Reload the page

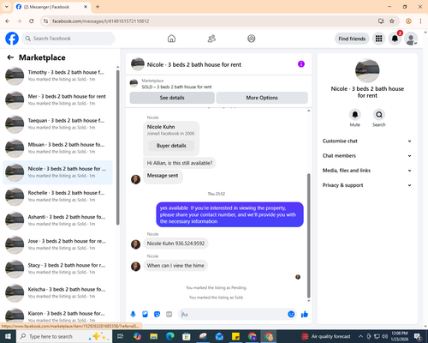point(32,21)
